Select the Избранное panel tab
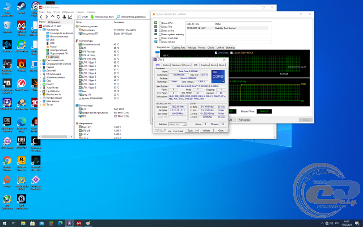363x227 pixels. coord(54,22)
